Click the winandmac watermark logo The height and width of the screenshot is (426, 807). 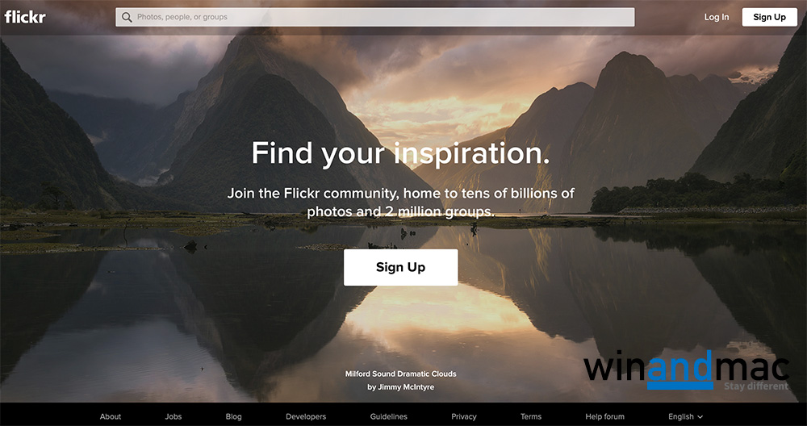(x=686, y=370)
